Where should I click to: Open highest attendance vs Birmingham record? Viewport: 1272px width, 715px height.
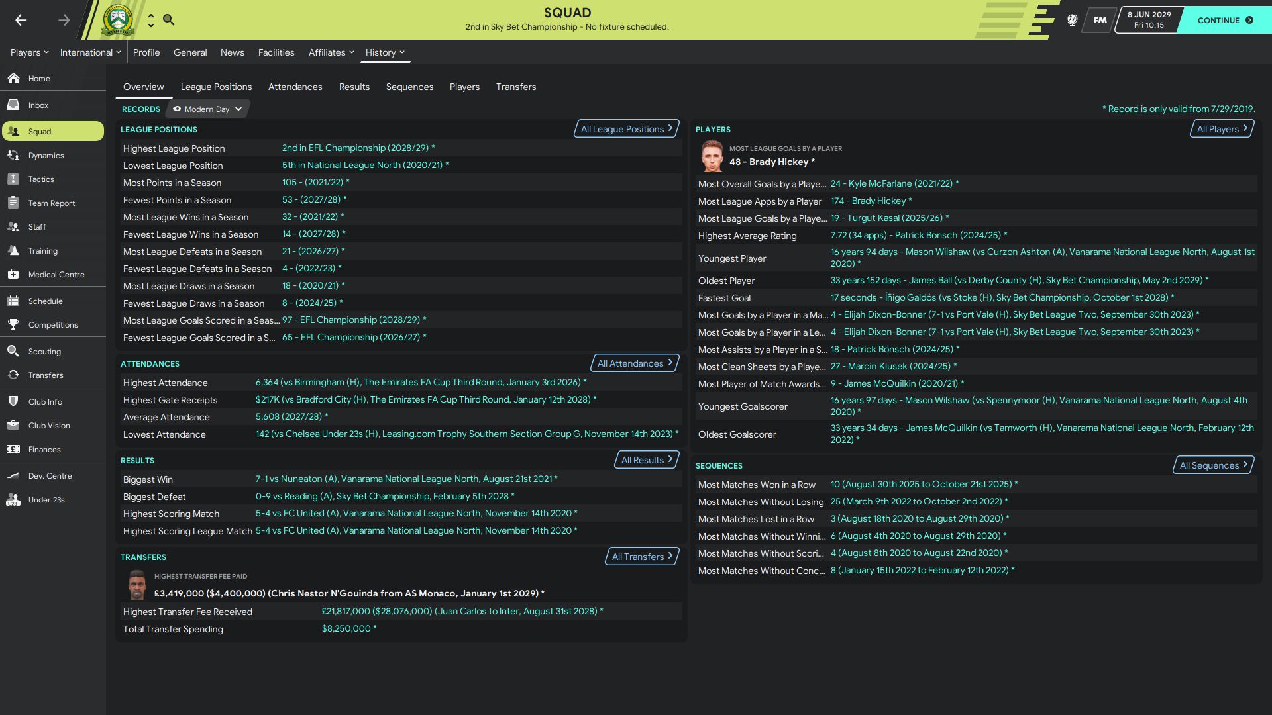point(421,382)
